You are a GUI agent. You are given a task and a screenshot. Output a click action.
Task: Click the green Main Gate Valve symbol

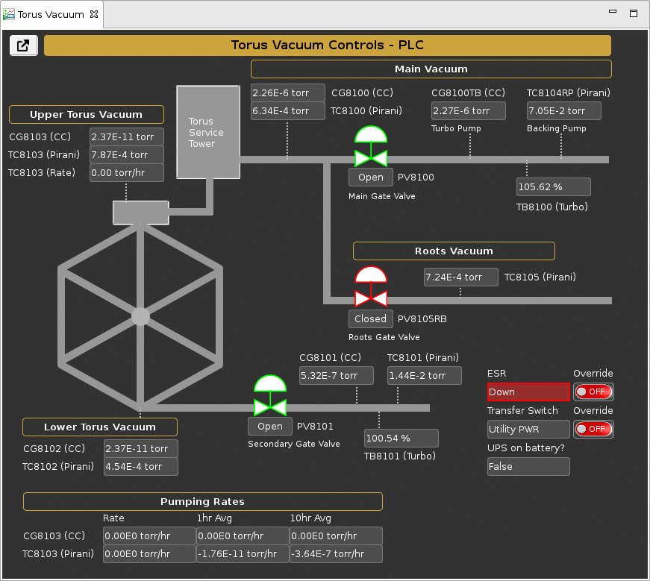point(371,146)
